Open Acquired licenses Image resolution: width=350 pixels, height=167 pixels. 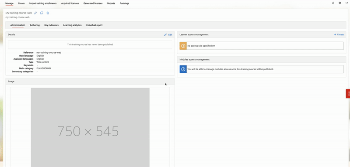coord(70,3)
